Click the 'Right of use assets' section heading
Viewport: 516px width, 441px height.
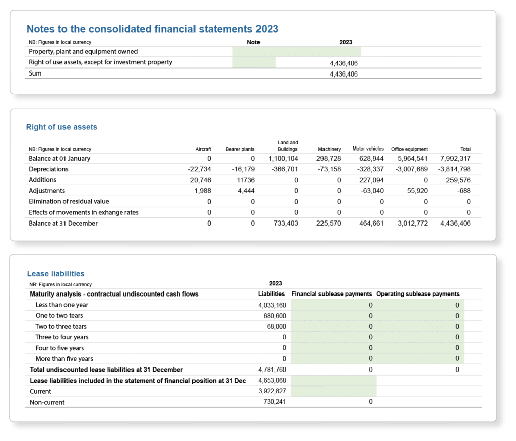click(61, 127)
